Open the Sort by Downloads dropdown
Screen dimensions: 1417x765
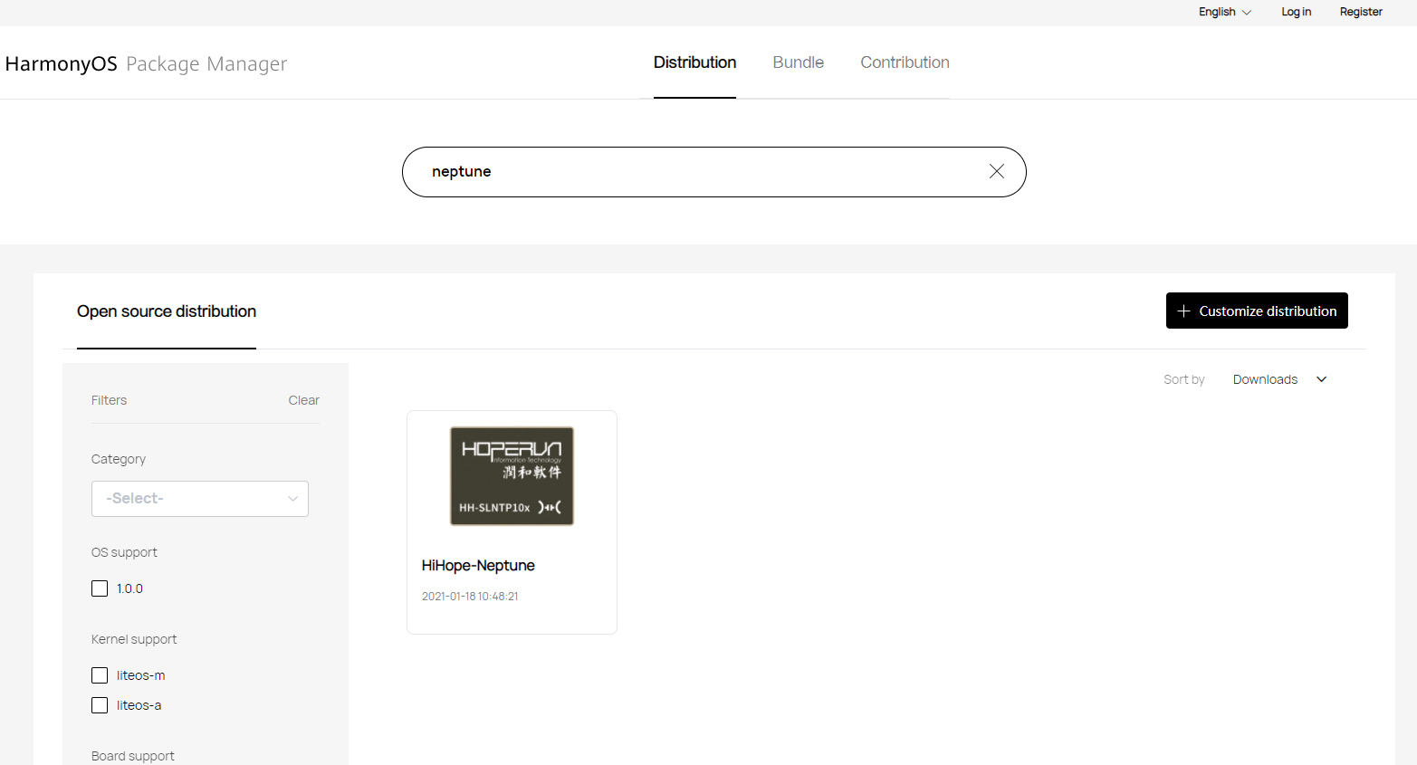pos(1278,379)
